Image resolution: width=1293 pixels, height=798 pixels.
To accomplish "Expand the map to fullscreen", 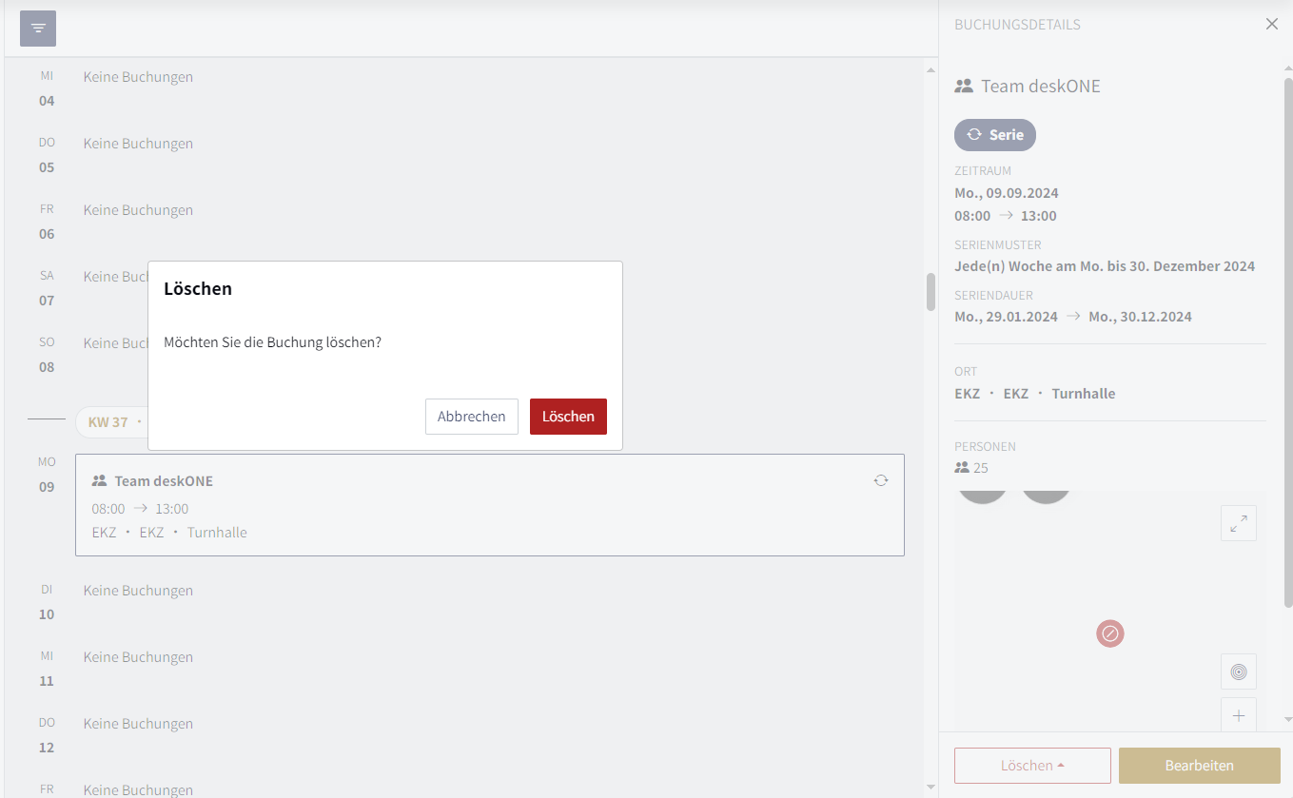I will tap(1239, 523).
